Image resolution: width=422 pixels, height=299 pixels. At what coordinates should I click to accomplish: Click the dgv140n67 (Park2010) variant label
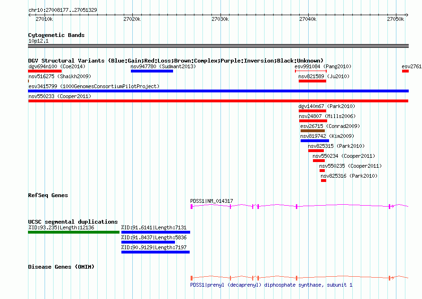coord(327,106)
